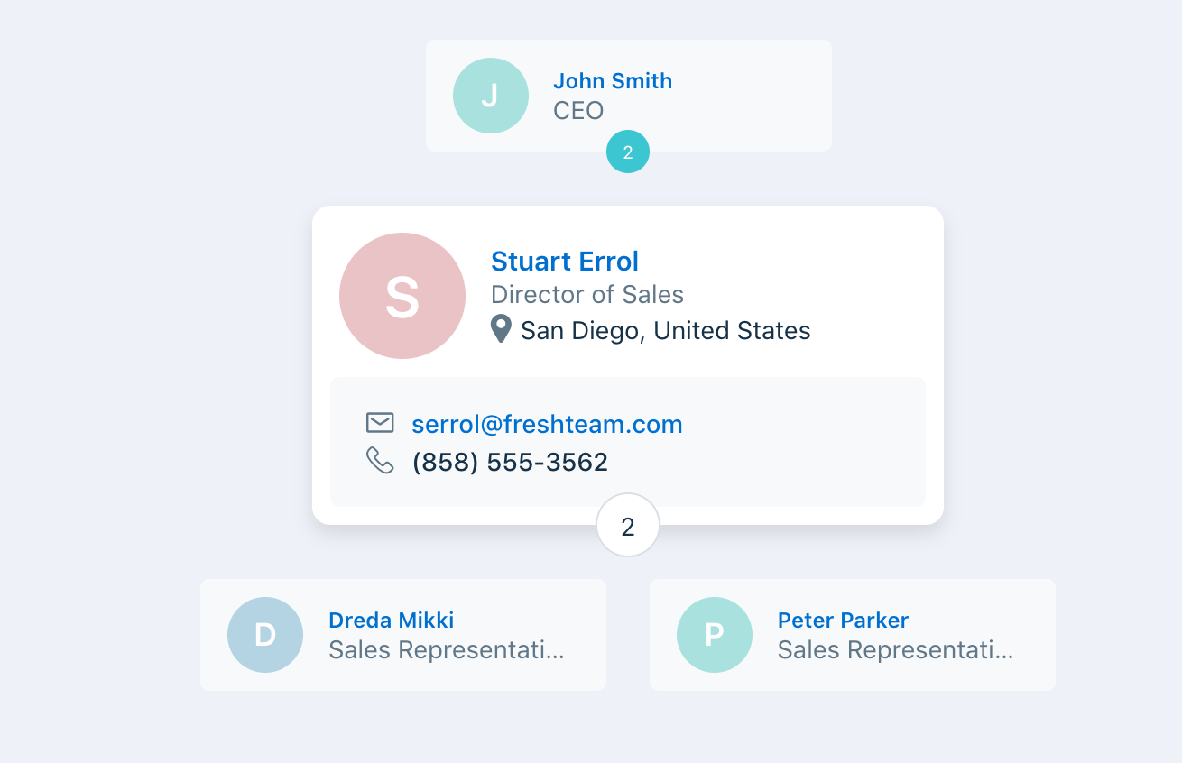Image resolution: width=1182 pixels, height=763 pixels.
Task: Collapse John Smith's reports via teal badge
Action: click(628, 152)
